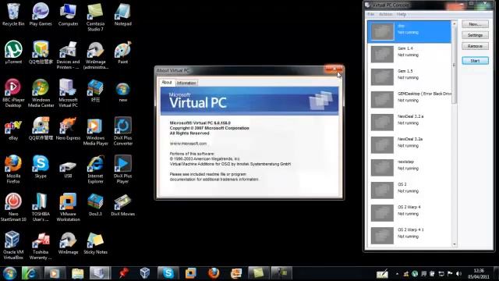The height and width of the screenshot is (281, 499).
Task: Open Play Games desktop shortcut
Action: pyautogui.click(x=41, y=15)
